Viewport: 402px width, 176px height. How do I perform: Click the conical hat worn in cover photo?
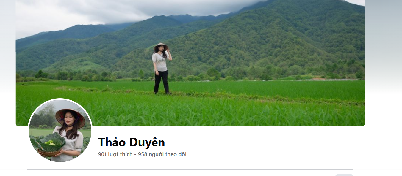pos(161,46)
